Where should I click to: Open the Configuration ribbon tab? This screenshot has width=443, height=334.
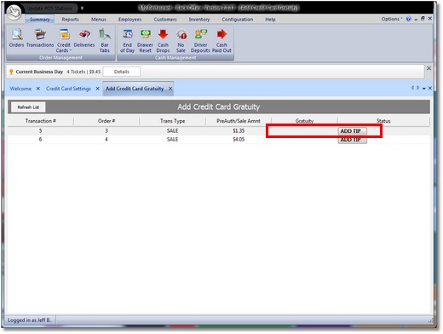tap(238, 20)
